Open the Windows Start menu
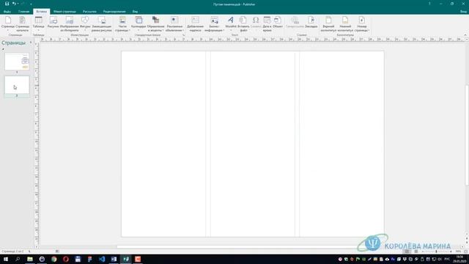Viewport: 469px width, 264px height. click(6, 259)
